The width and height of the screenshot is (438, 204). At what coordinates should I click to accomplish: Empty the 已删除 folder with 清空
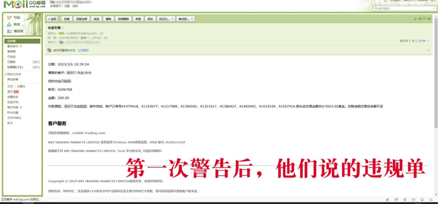36,62
